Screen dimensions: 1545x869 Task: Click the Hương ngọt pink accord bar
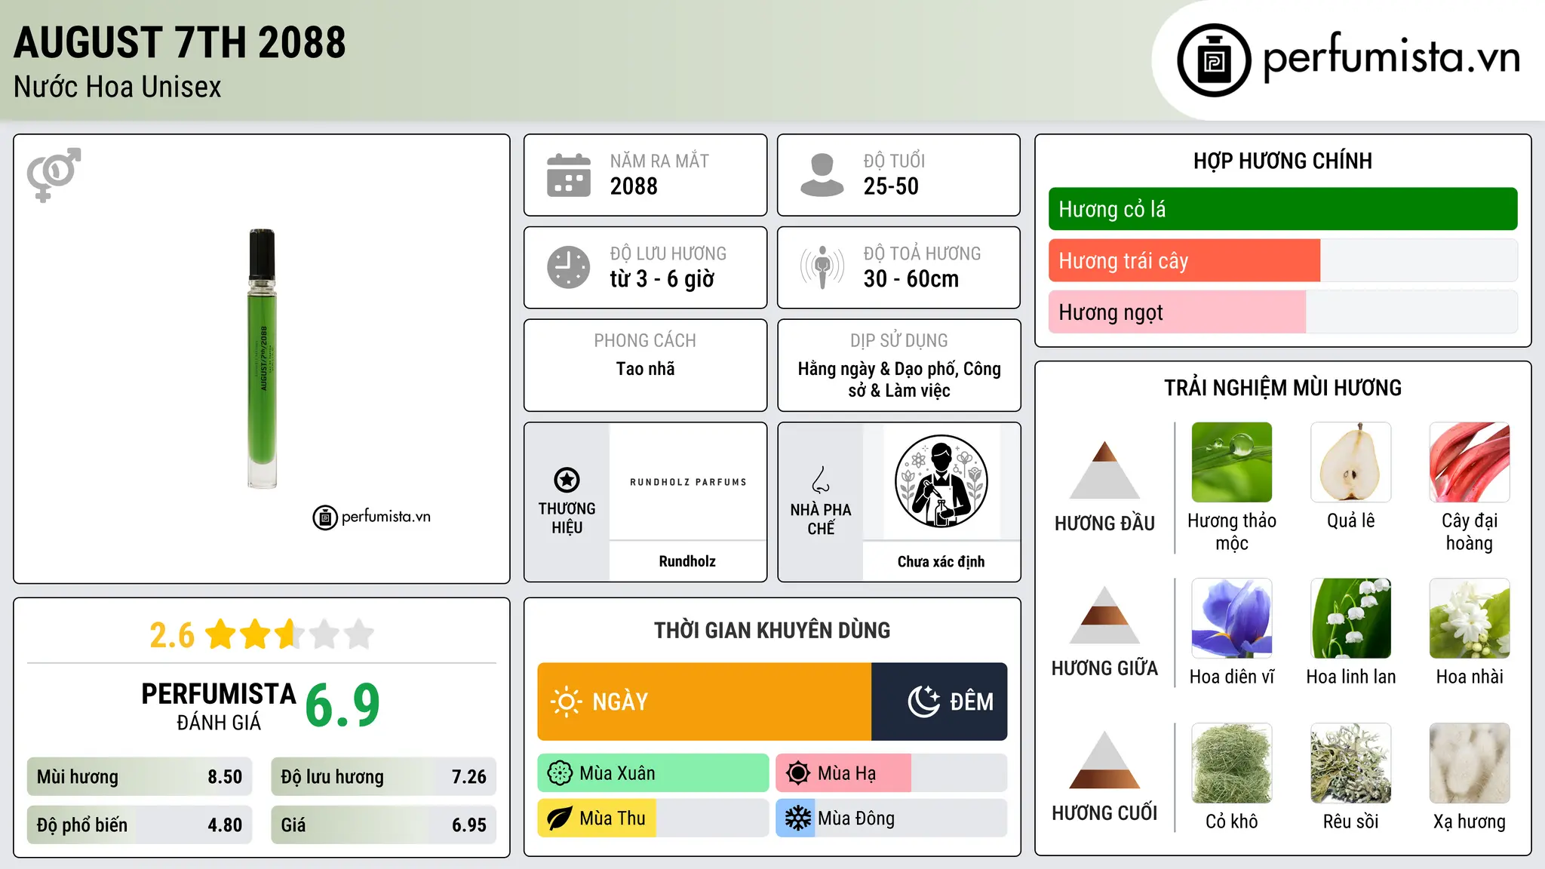coord(1282,312)
